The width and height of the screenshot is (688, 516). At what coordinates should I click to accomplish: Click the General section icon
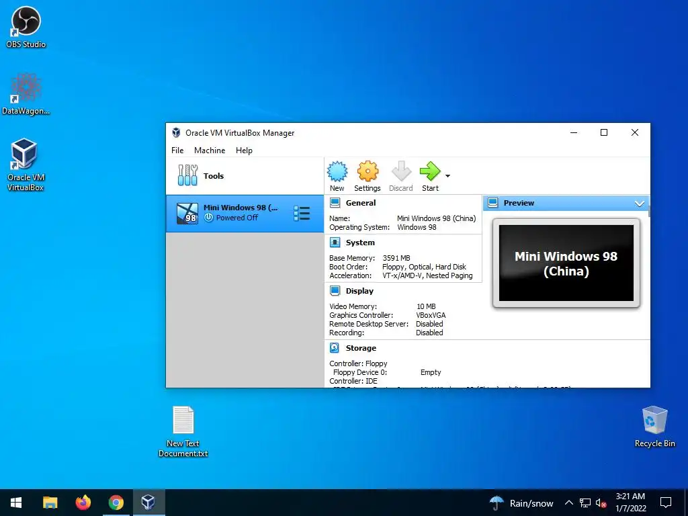point(335,203)
